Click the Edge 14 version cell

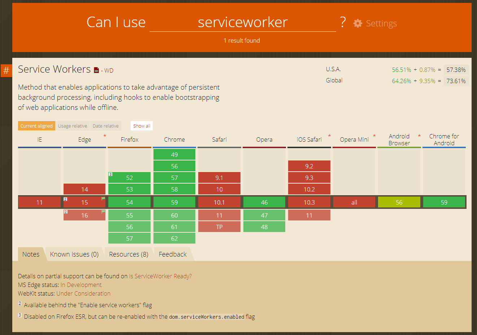84,189
